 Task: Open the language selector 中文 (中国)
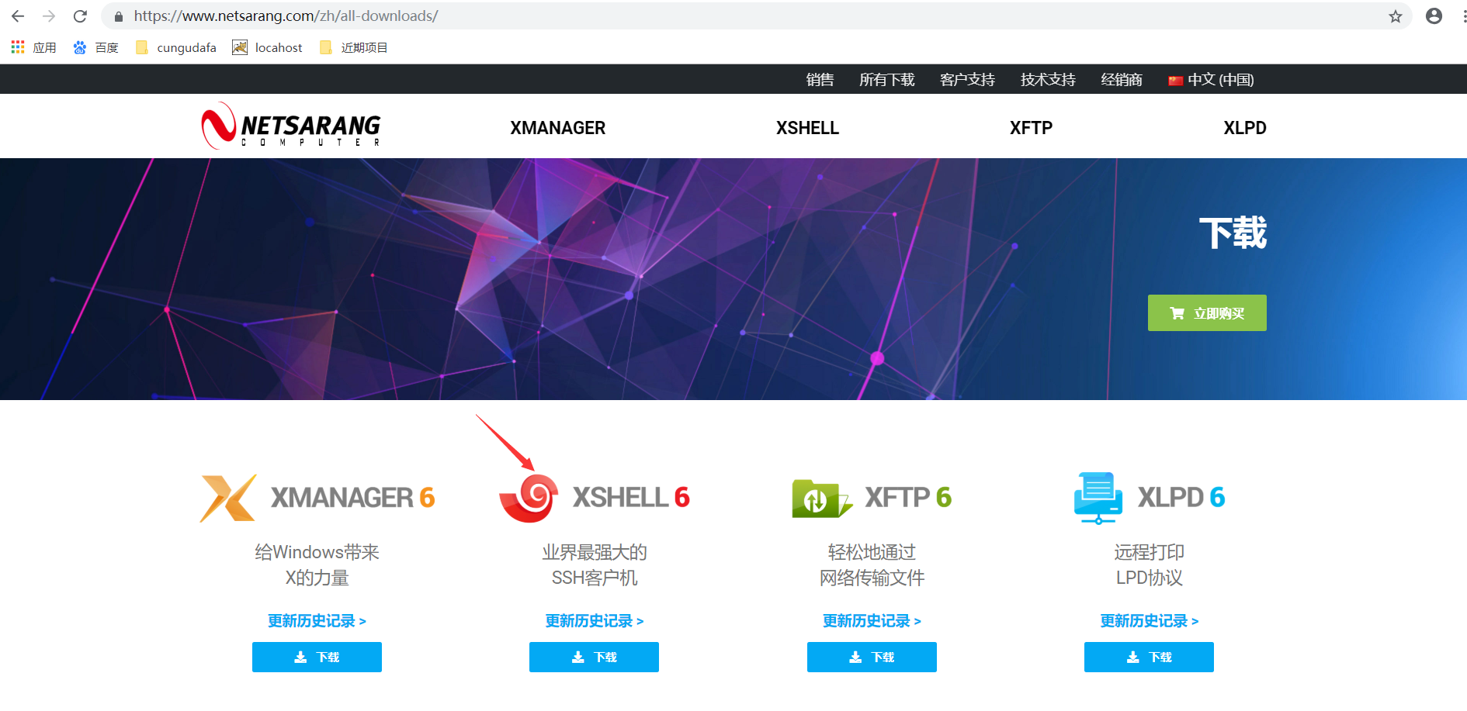(1210, 79)
